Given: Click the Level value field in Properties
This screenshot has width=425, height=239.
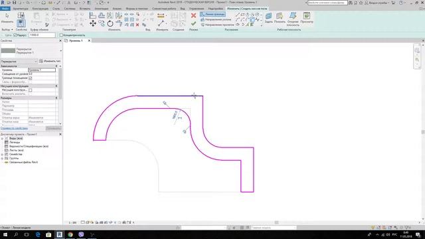Looking at the screenshot, I should pos(42,70).
